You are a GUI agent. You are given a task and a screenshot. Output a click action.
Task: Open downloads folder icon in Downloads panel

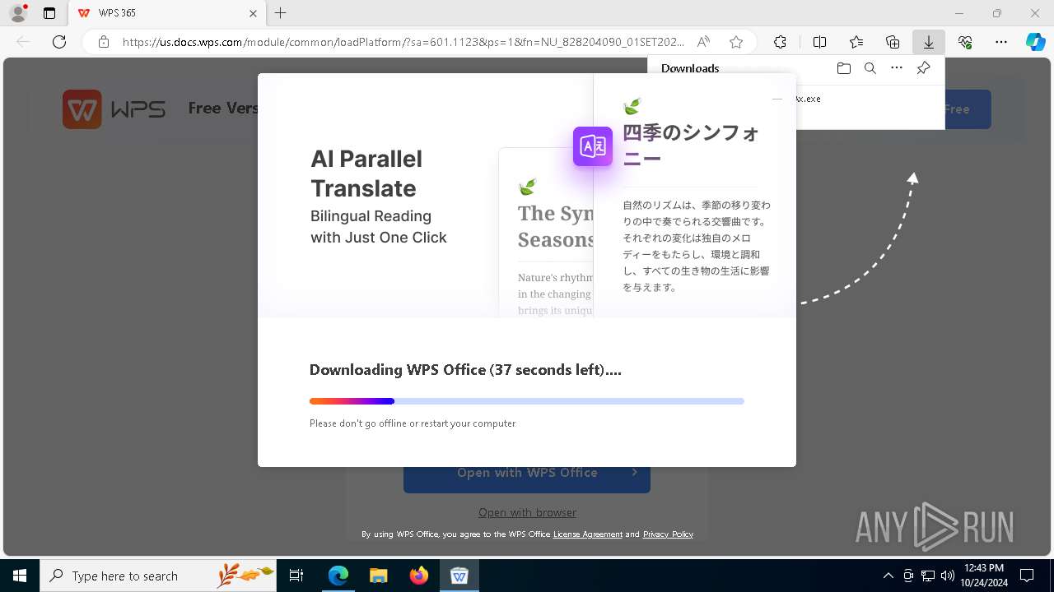[x=843, y=68]
